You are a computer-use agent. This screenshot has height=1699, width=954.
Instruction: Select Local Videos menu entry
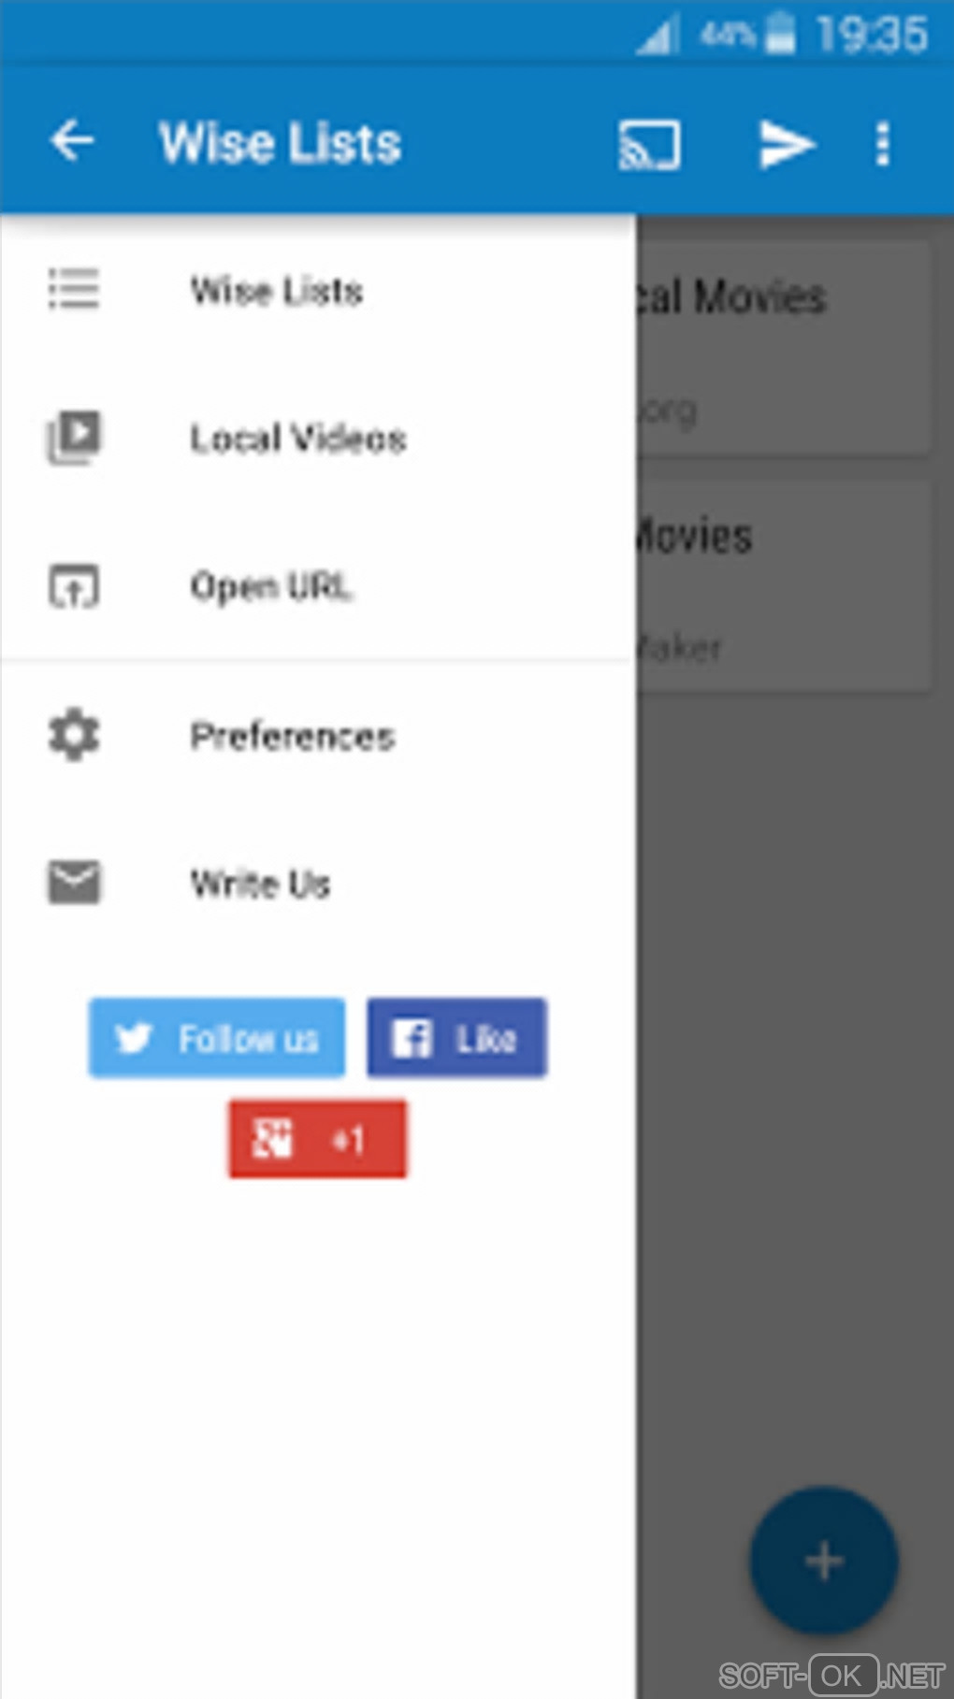coord(318,438)
